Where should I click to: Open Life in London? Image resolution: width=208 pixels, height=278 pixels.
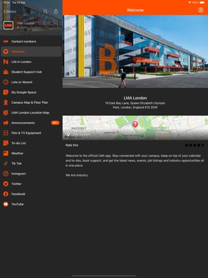click(x=31, y=62)
